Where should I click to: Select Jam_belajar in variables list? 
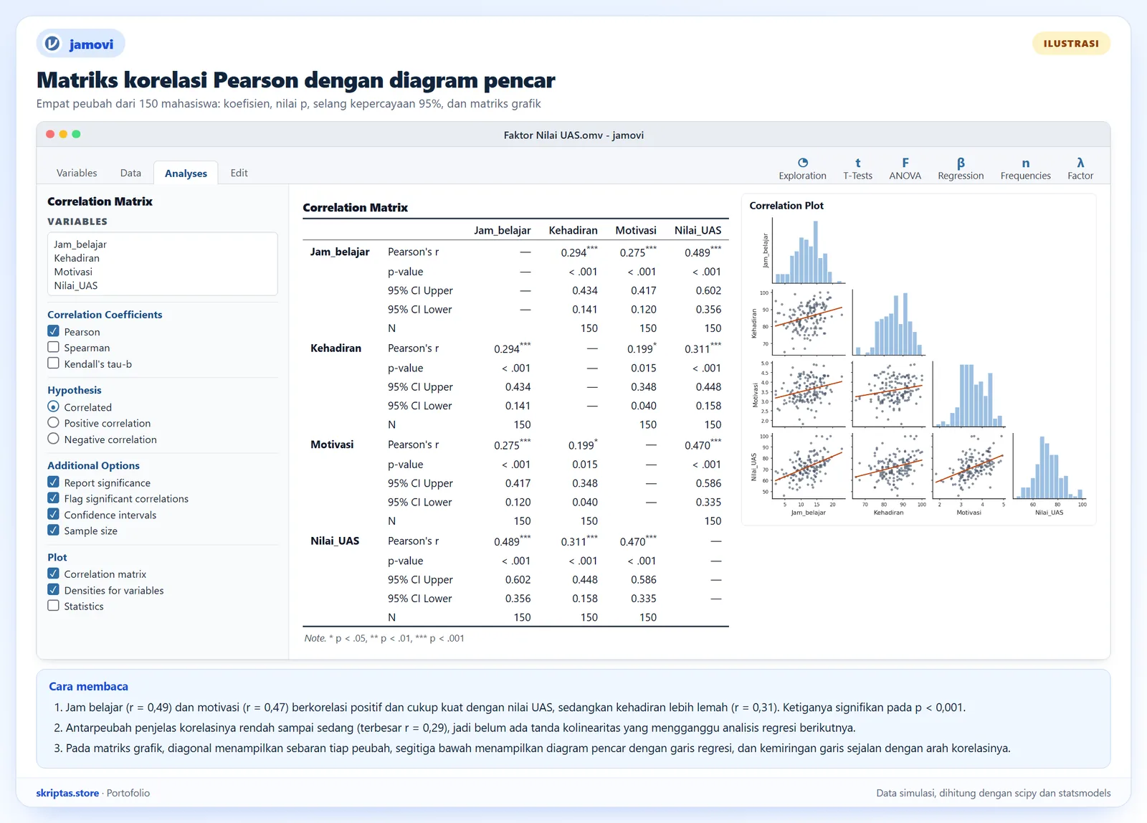(80, 244)
